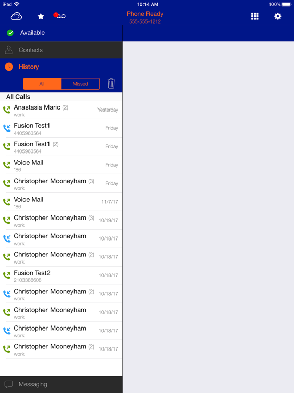
Task: Tap incoming call icon for Fusion Test1
Action: tap(7, 128)
